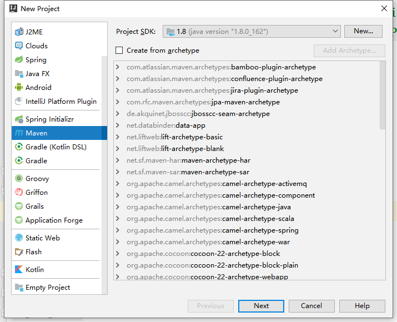Close the New Project dialog

384,8
